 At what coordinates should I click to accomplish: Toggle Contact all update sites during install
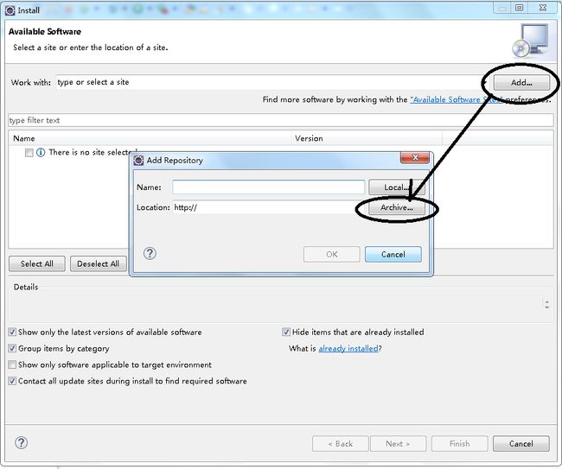pos(12,381)
